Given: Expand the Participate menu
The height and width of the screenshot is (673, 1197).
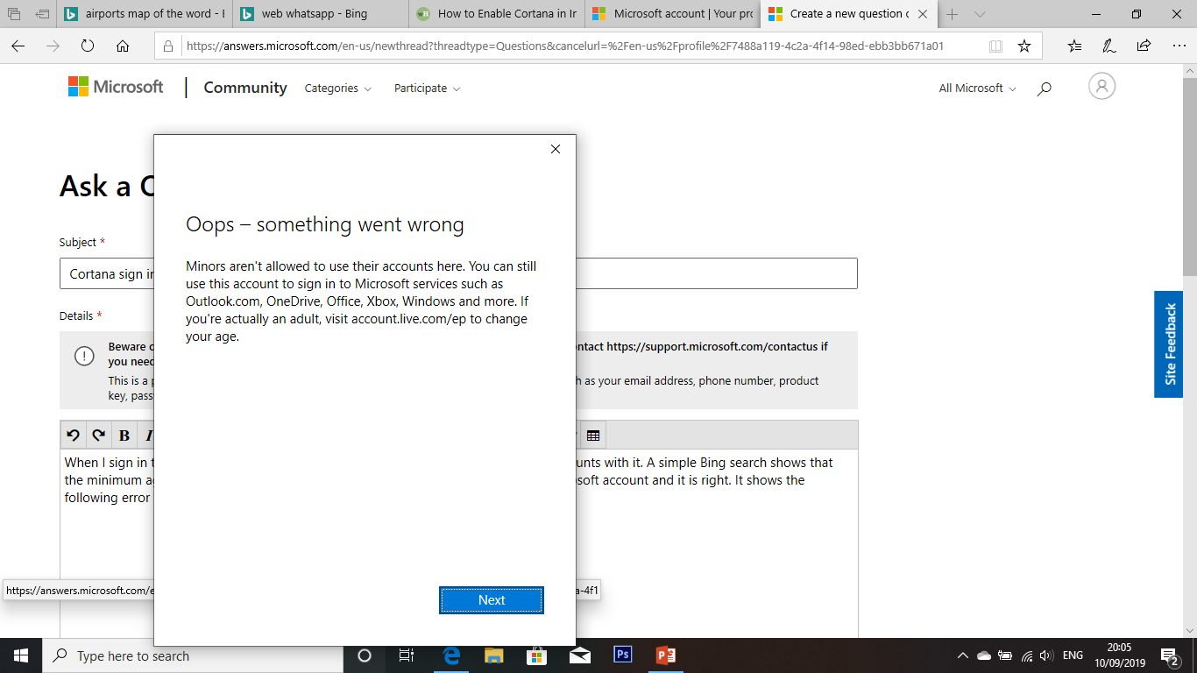Looking at the screenshot, I should coord(427,89).
